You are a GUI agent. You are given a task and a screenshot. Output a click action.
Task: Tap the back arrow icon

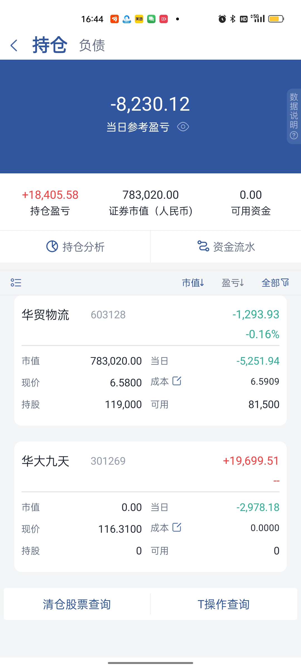click(x=14, y=45)
